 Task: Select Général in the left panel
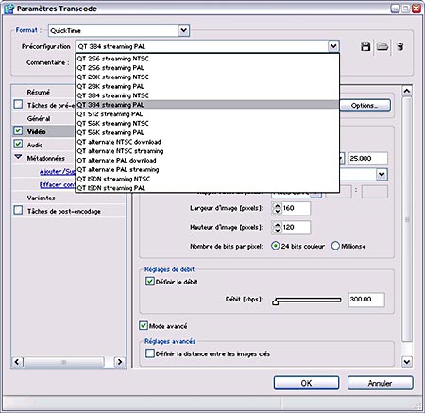(39, 118)
